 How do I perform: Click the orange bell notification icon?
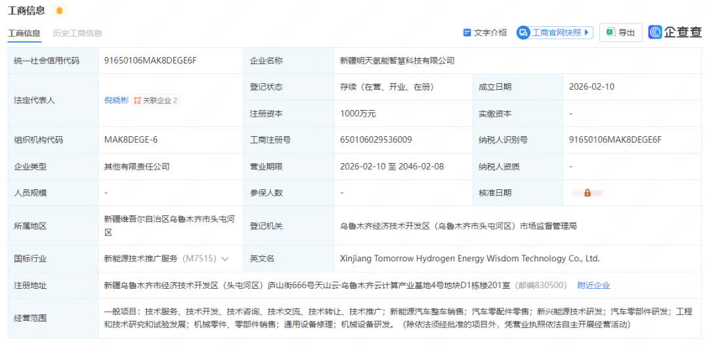tap(60, 10)
